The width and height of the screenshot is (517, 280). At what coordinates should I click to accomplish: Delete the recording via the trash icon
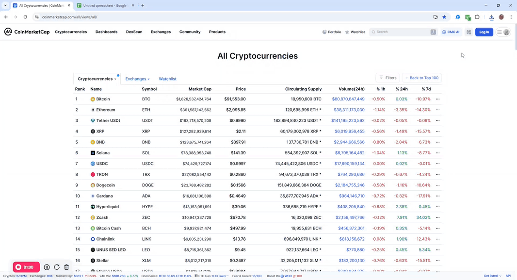tap(67, 267)
